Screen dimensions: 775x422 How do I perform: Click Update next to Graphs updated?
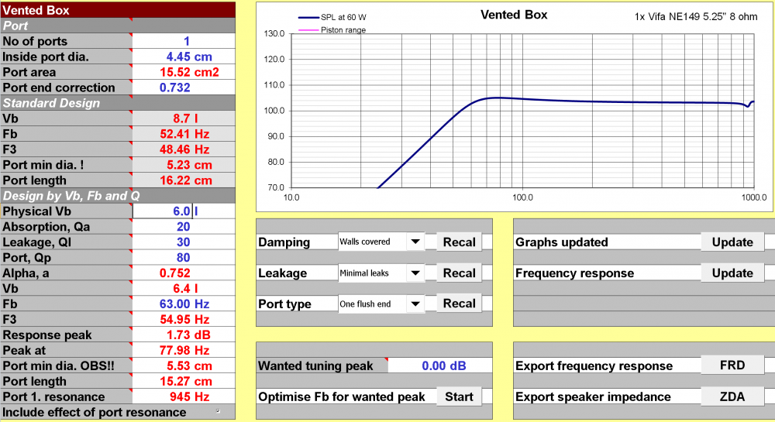pos(732,242)
